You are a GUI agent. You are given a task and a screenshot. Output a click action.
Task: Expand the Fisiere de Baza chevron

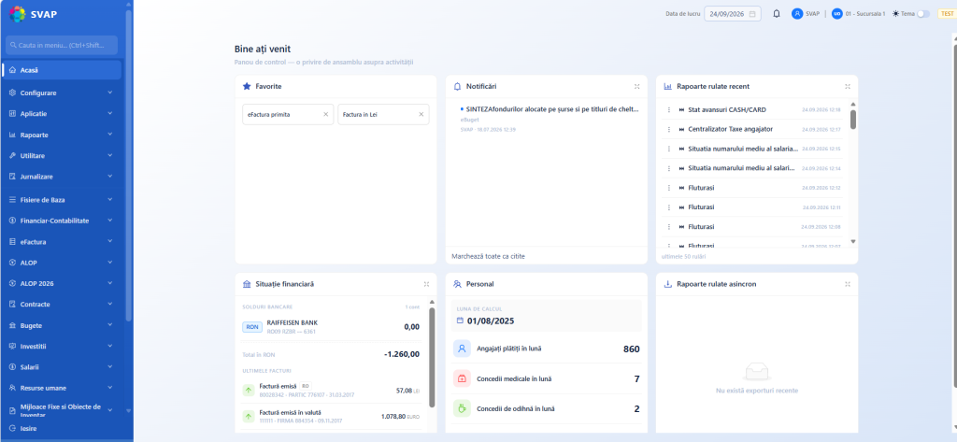point(110,200)
